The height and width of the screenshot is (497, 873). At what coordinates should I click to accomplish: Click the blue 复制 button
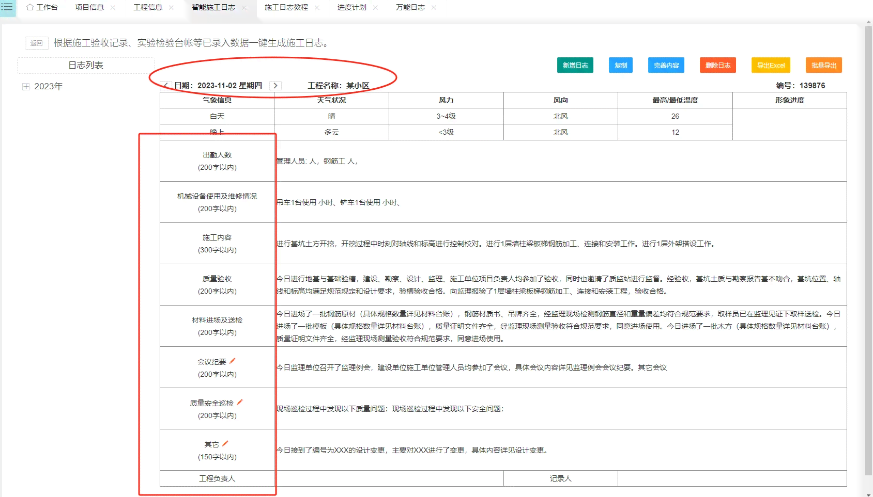point(621,65)
